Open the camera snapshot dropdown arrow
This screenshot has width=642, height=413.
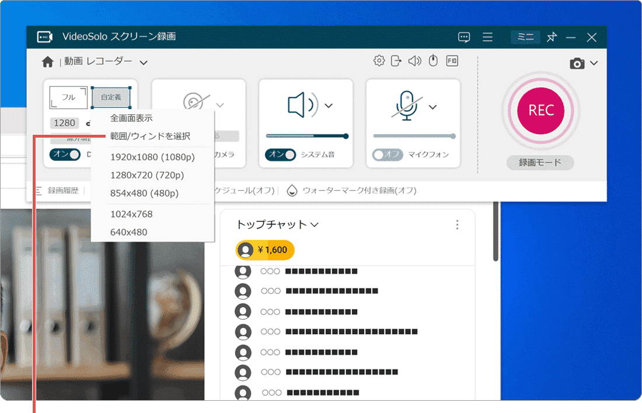click(x=595, y=63)
